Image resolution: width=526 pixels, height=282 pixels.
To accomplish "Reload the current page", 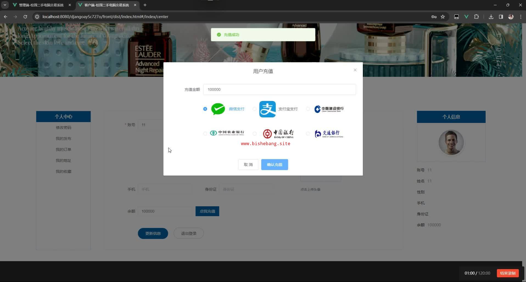I will 25,17.
